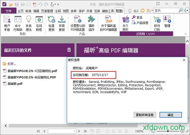Click the ribbon layout grid icon in title bar
Image resolution: width=190 pixels, height=135 pixels.
(158, 3)
